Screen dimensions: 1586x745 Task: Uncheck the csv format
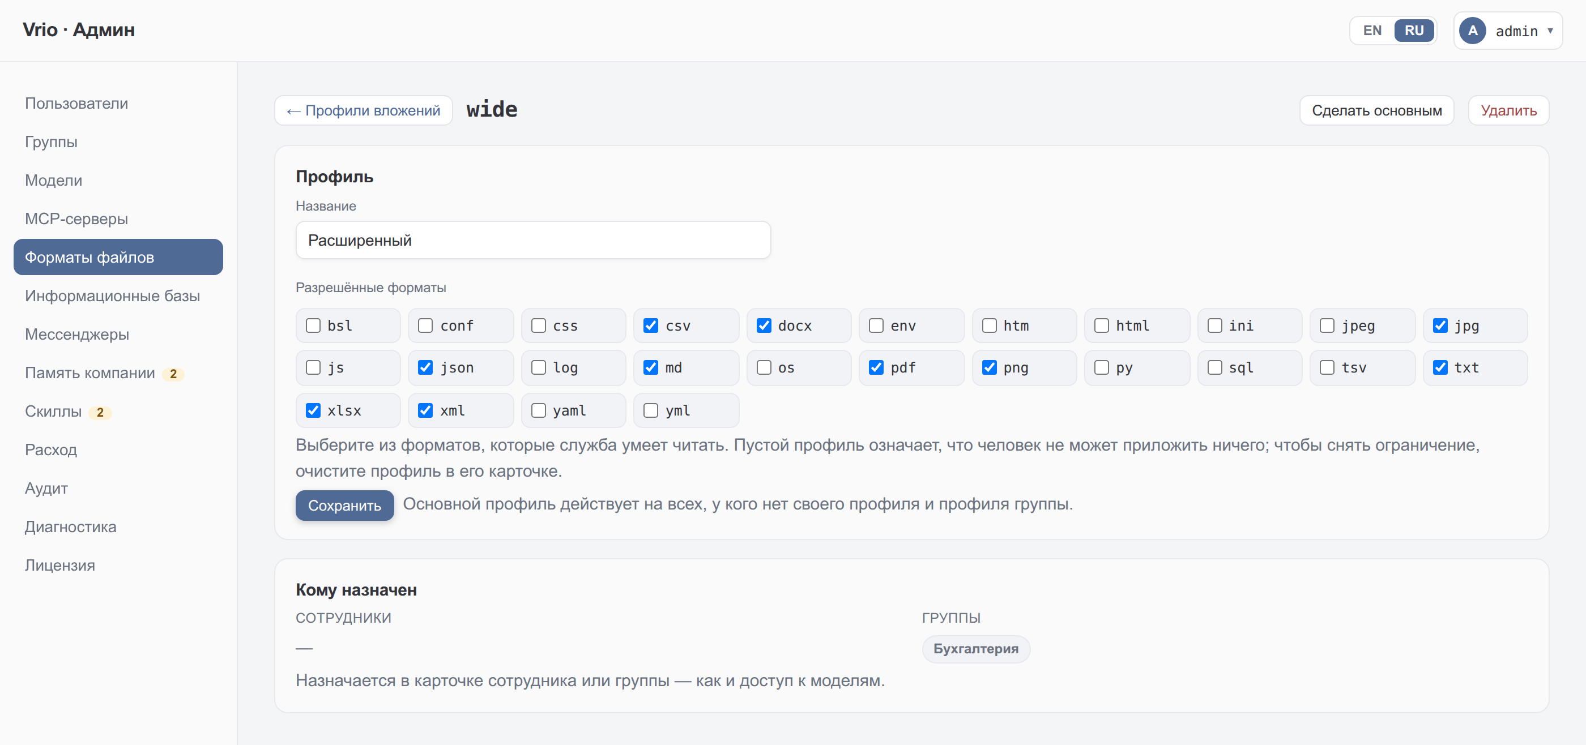click(651, 326)
